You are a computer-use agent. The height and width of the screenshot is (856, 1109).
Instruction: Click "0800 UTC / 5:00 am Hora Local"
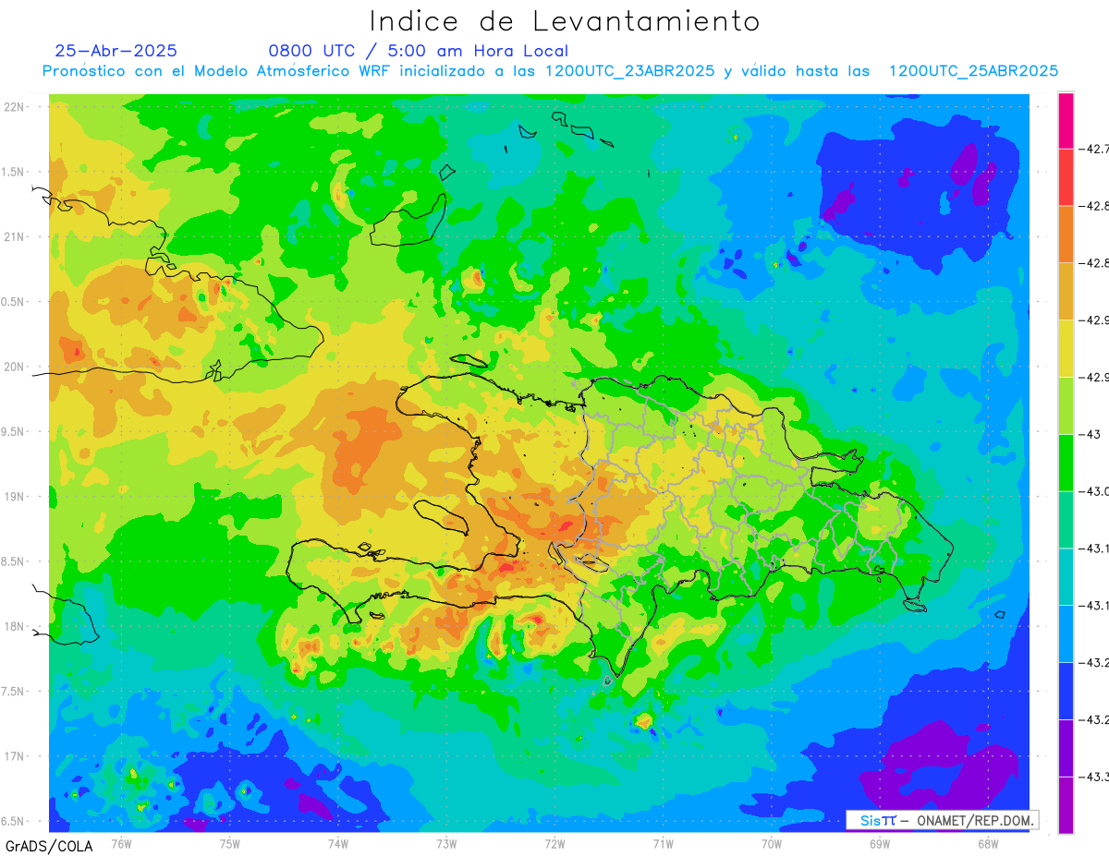pos(418,51)
